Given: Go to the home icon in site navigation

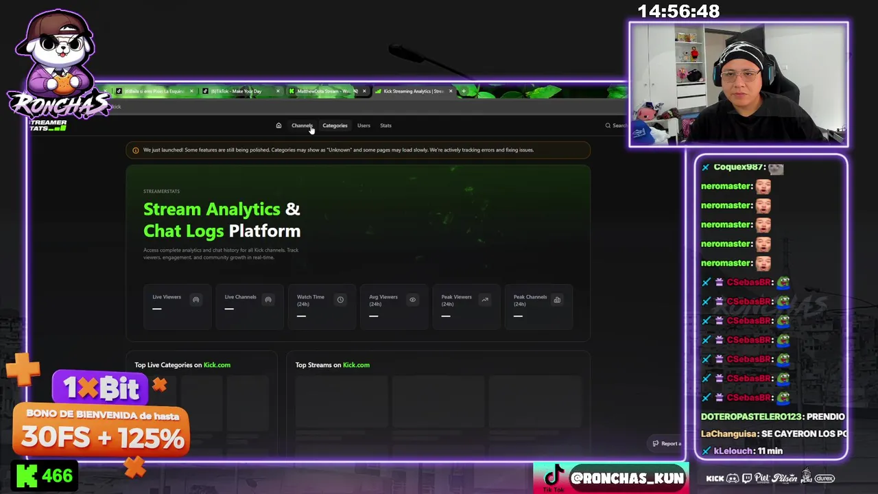Looking at the screenshot, I should pyautogui.click(x=278, y=126).
